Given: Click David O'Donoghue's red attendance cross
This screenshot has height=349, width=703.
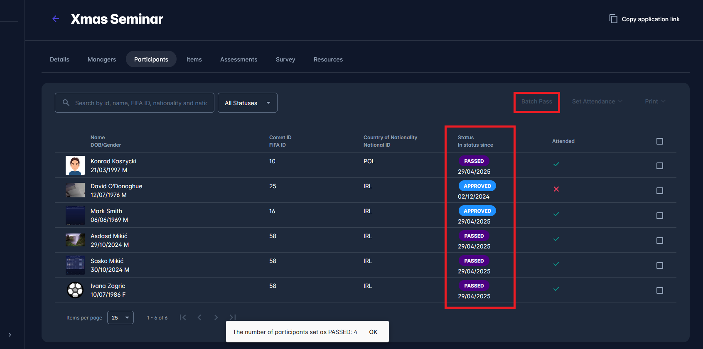Looking at the screenshot, I should pyautogui.click(x=556, y=189).
